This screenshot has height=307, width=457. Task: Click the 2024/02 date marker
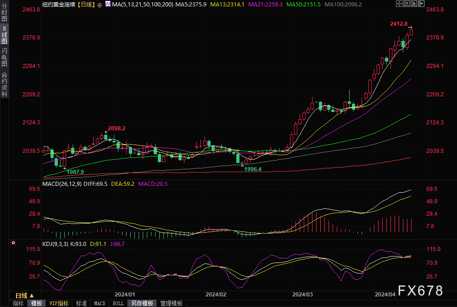pos(216,295)
